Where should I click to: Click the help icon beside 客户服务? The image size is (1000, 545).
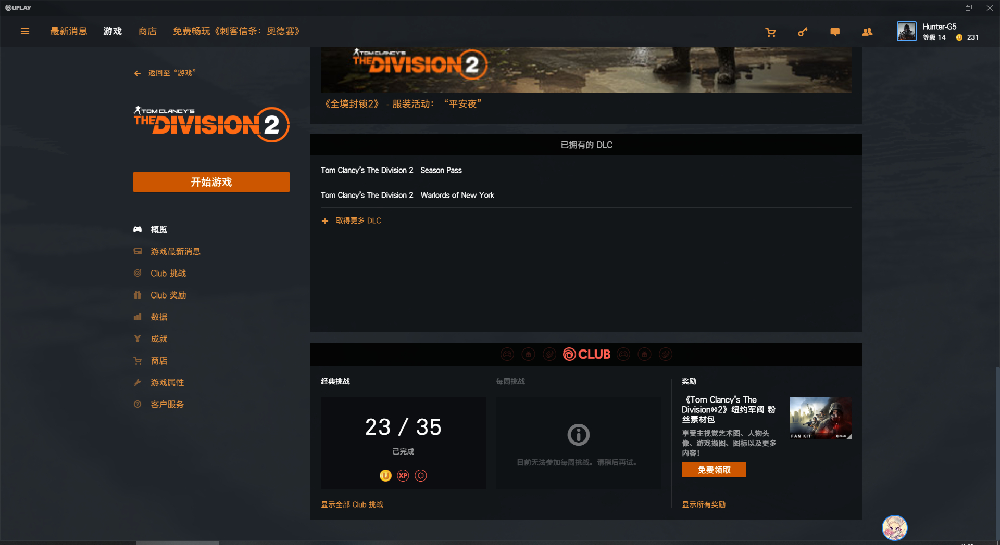[137, 404]
